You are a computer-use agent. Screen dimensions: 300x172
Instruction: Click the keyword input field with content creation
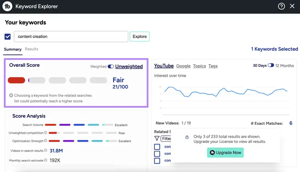71,36
